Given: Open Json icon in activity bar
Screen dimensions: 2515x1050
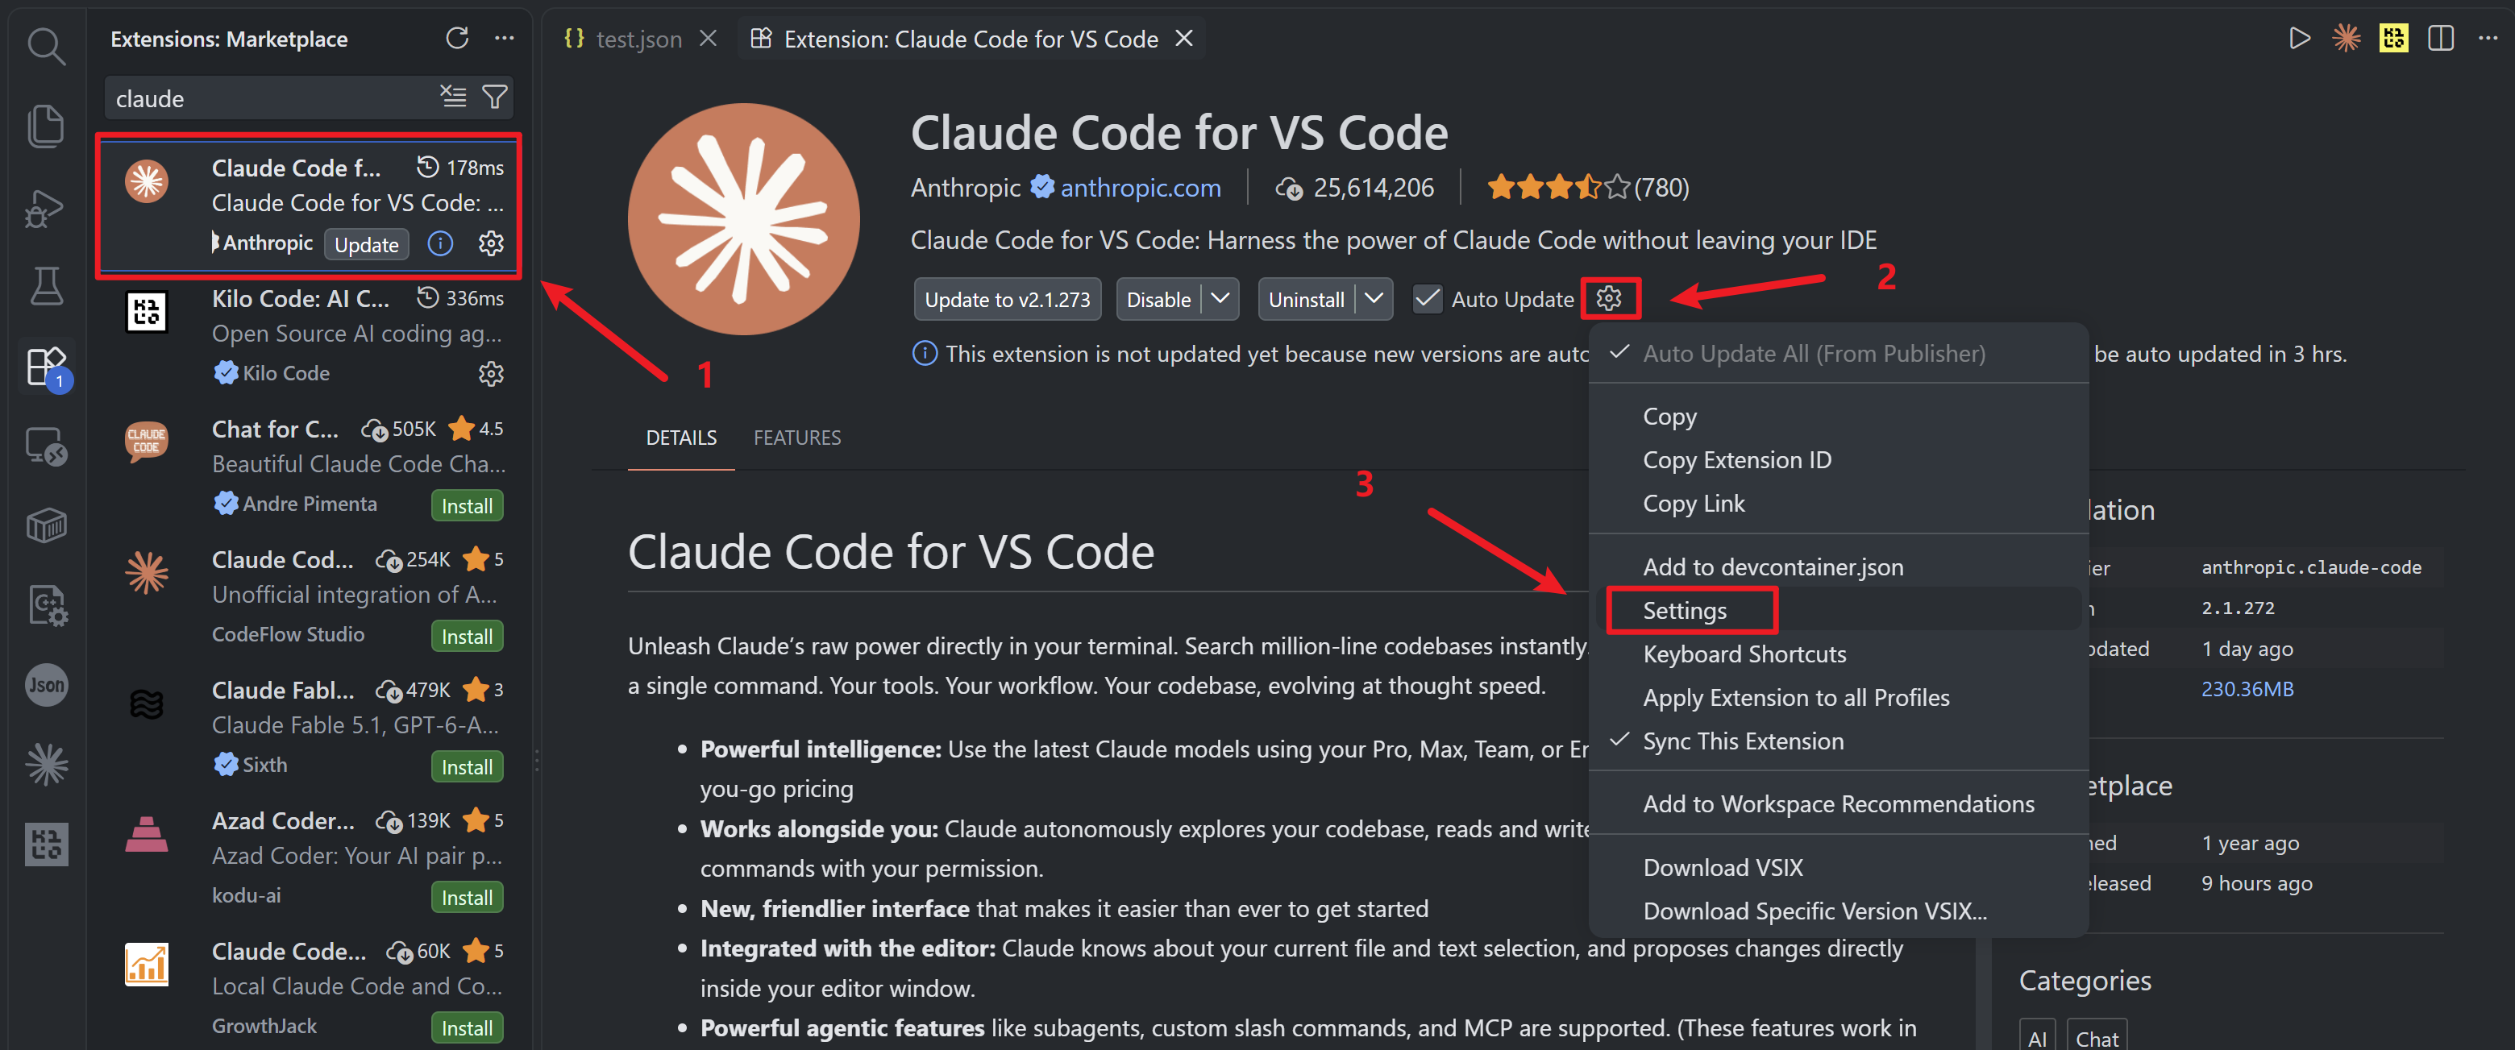Looking at the screenshot, I should coord(46,685).
